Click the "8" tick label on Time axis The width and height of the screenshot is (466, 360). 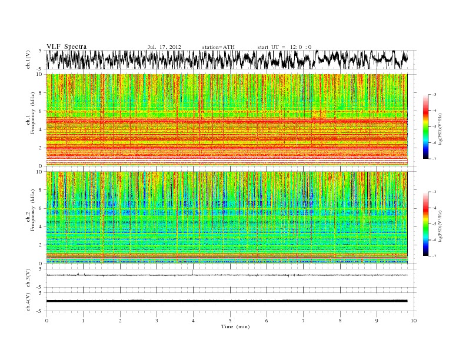[x=340, y=321]
